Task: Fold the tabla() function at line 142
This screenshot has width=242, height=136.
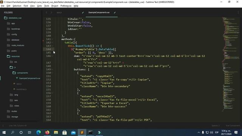Action: click(x=53, y=43)
